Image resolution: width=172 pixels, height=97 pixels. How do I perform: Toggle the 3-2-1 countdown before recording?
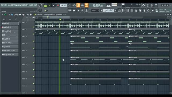point(78,5)
